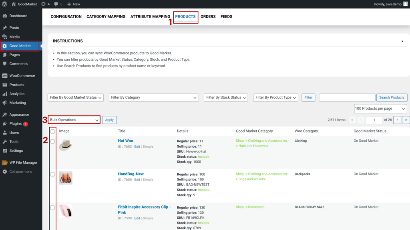This screenshot has height=230, width=410.
Task: Open the 100 Products per page dropdown
Action: click(x=380, y=109)
